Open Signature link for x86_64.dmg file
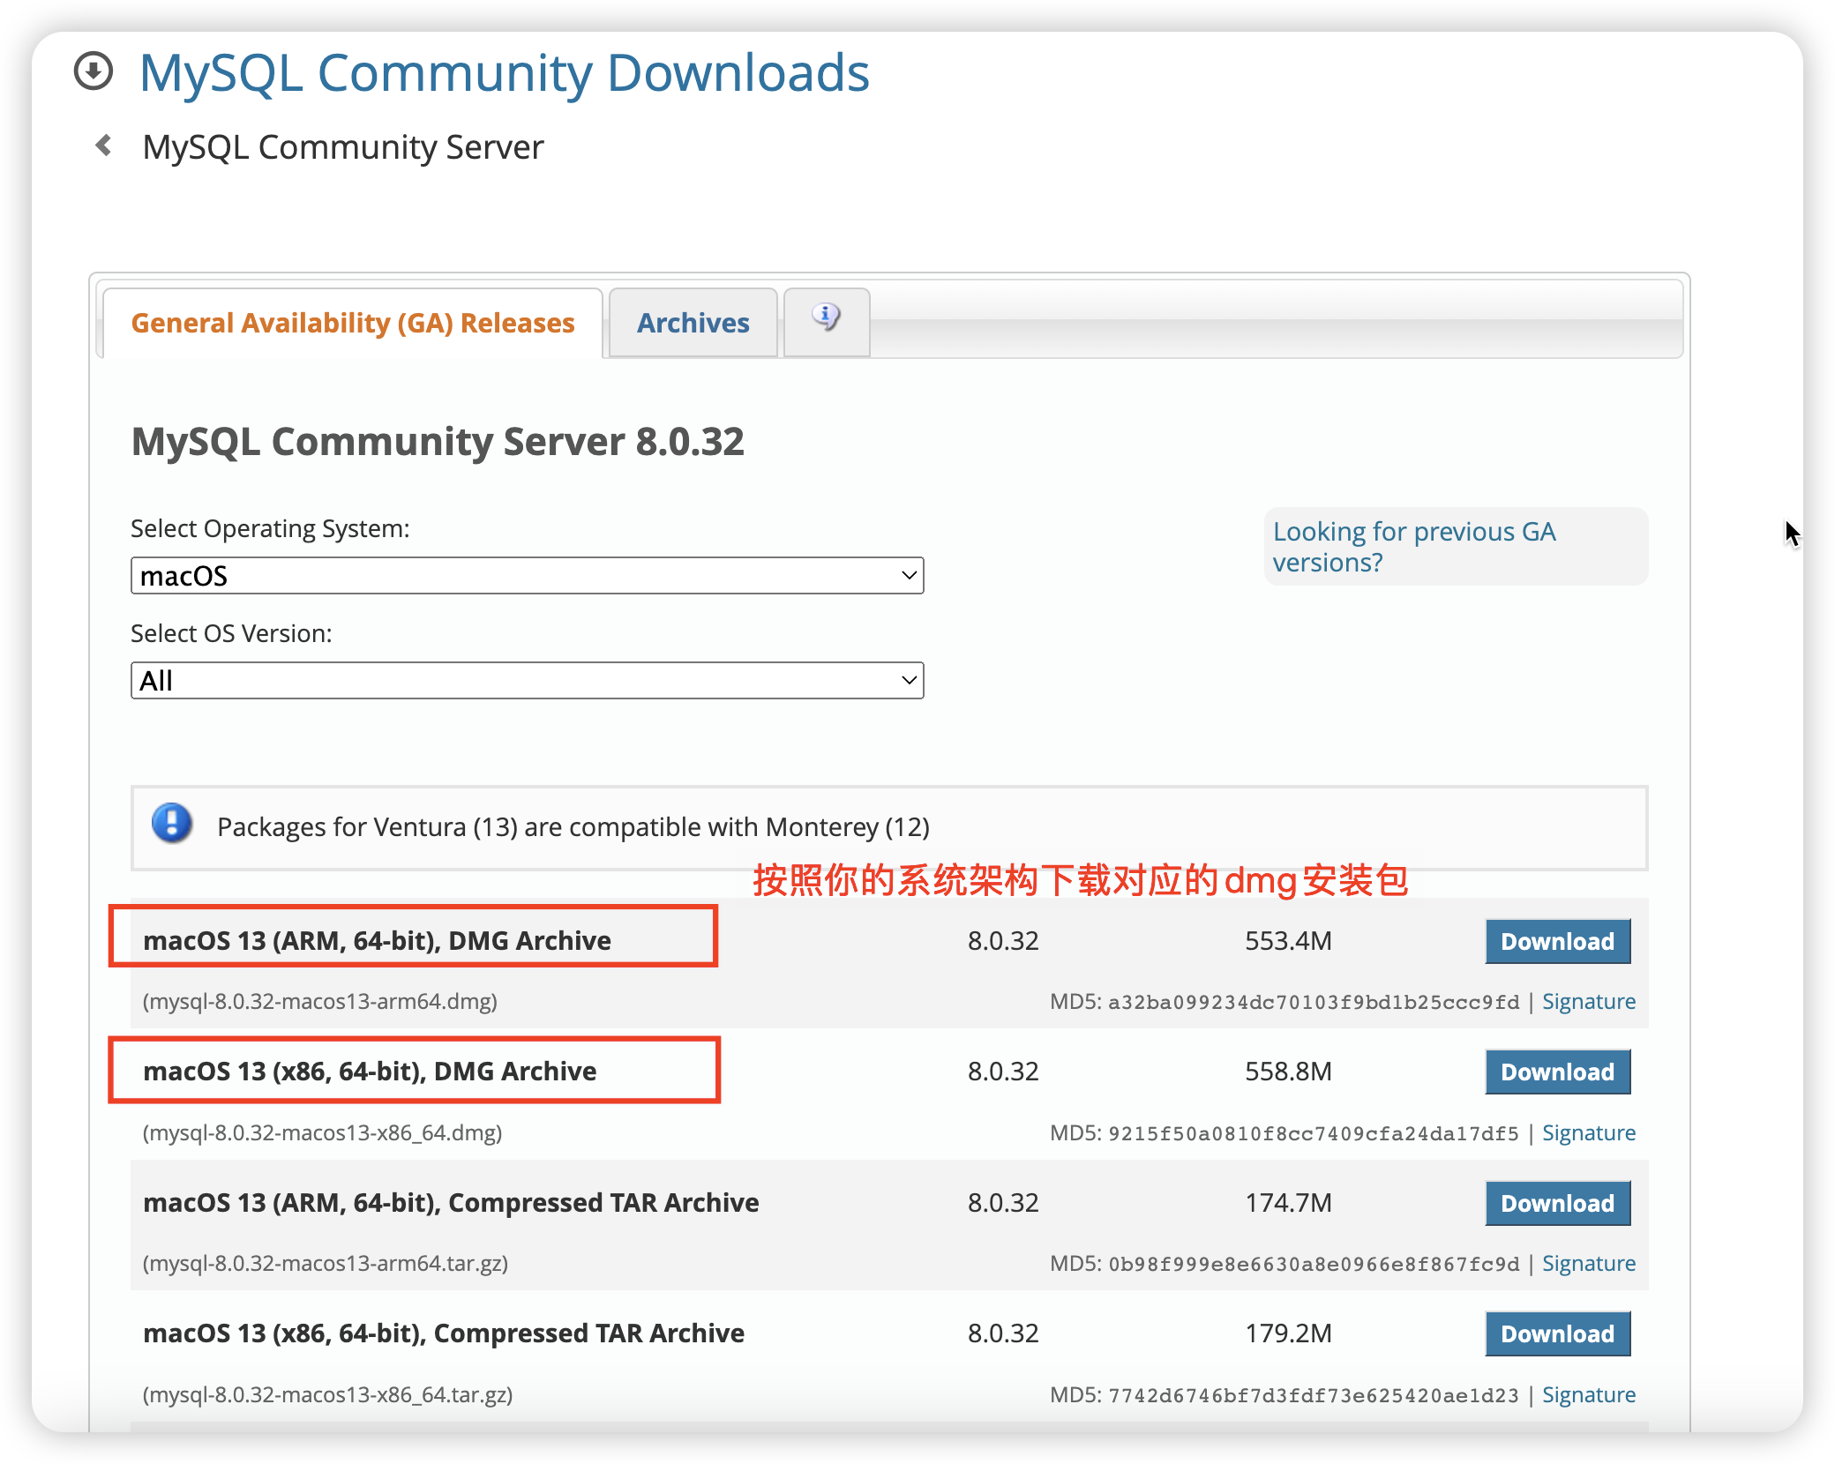1835x1464 pixels. pyautogui.click(x=1588, y=1132)
